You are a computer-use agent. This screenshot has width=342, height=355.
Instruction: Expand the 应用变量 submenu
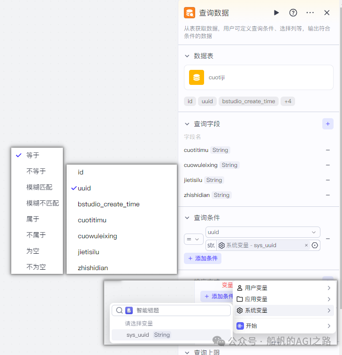pyautogui.click(x=284, y=299)
